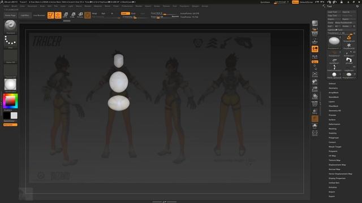Click QuickSave in title bar
This screenshot has height=203, width=362.
(265, 2)
